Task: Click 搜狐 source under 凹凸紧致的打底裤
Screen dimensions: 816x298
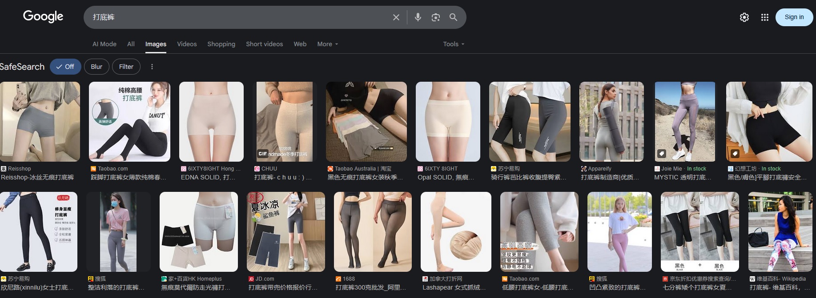Action: 602,279
